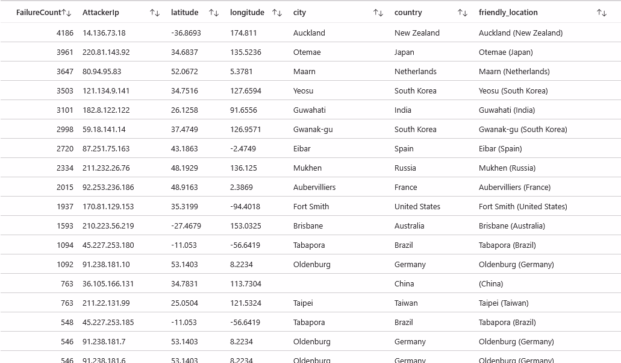This screenshot has height=363, width=621.
Task: Sort by AttackerIp using its sort icon
Action: point(155,13)
